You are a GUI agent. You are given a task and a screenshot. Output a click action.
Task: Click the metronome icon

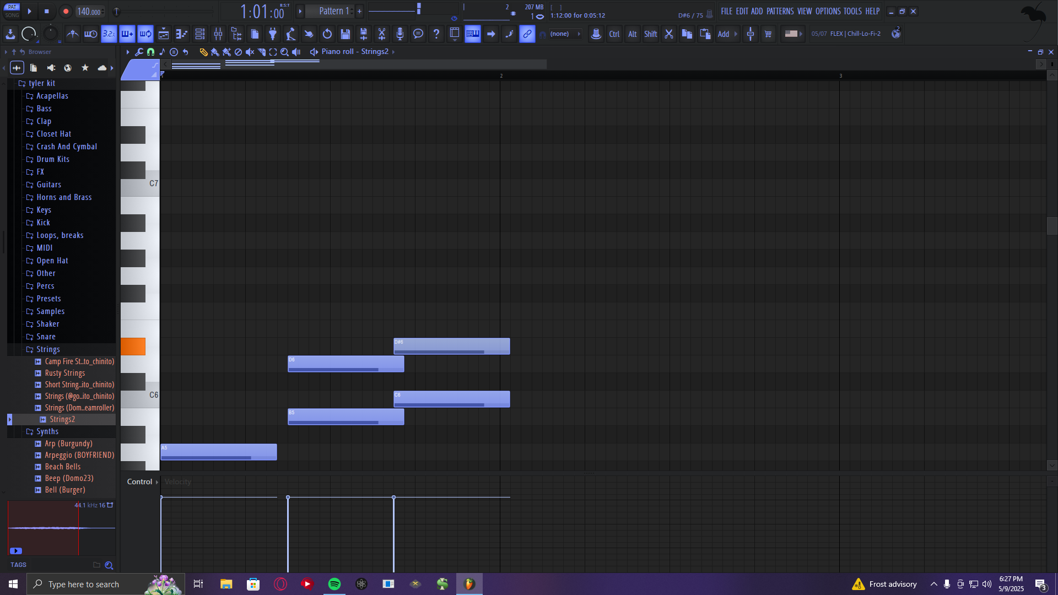[x=72, y=34]
